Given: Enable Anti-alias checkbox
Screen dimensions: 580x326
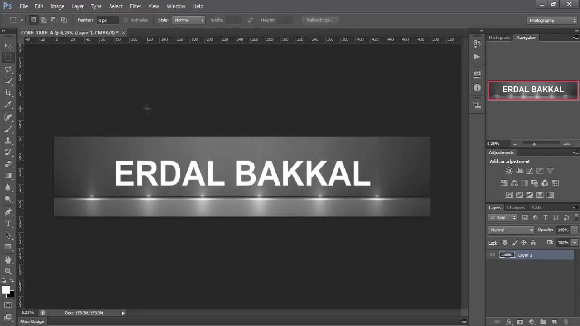Looking at the screenshot, I should (x=126, y=20).
